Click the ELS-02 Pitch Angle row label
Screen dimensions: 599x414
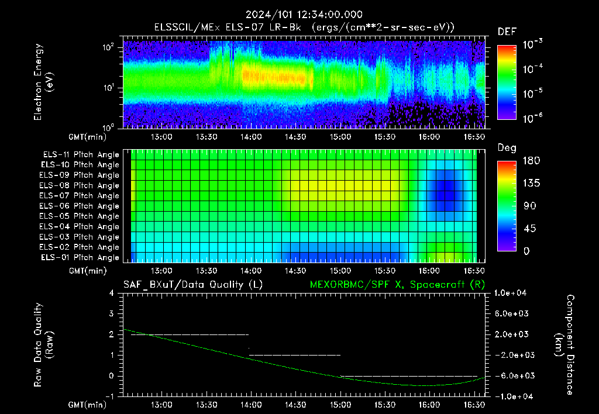[79, 247]
